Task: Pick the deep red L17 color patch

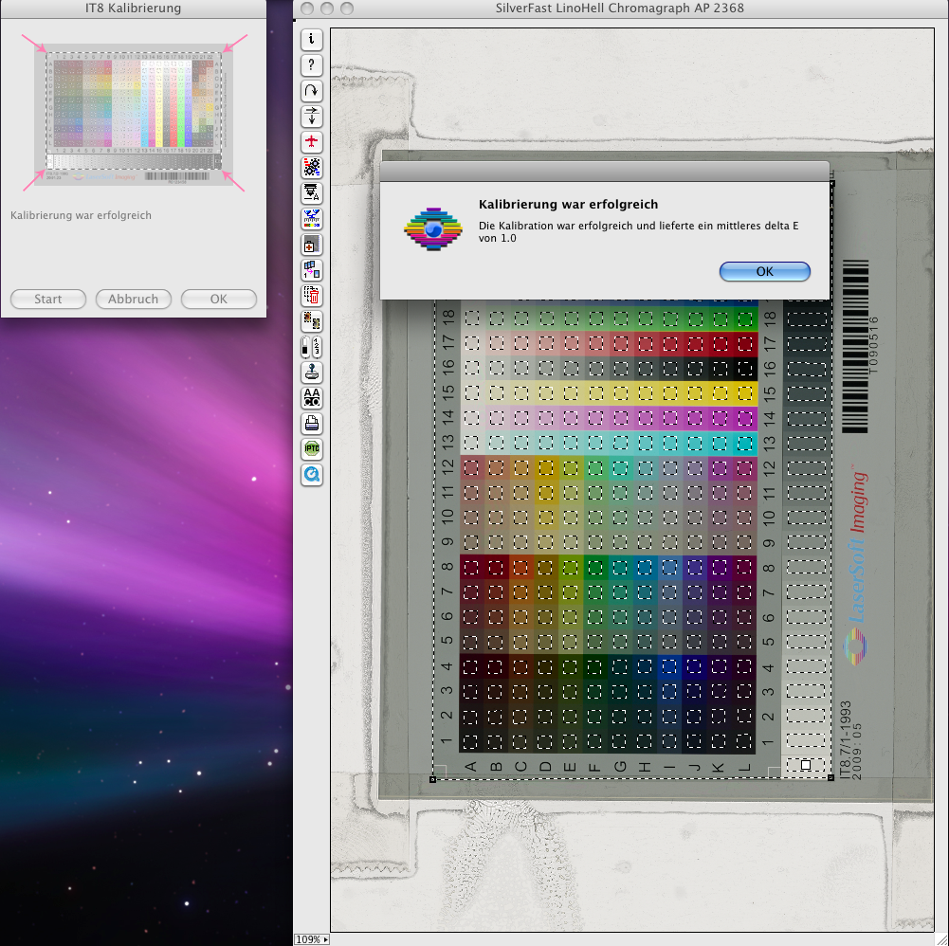Action: pyautogui.click(x=745, y=344)
